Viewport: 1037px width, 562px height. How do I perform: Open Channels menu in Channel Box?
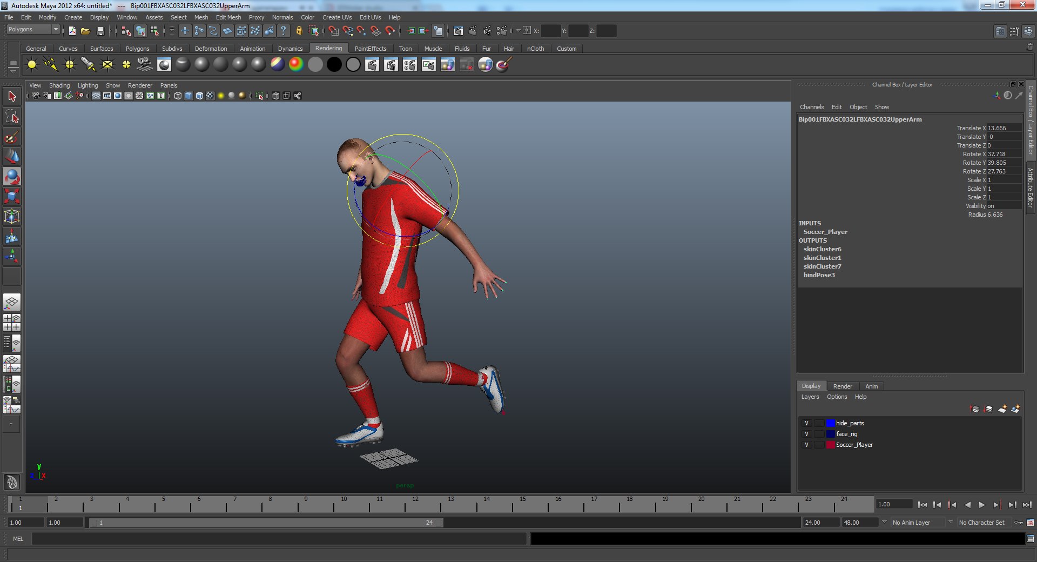click(x=812, y=107)
